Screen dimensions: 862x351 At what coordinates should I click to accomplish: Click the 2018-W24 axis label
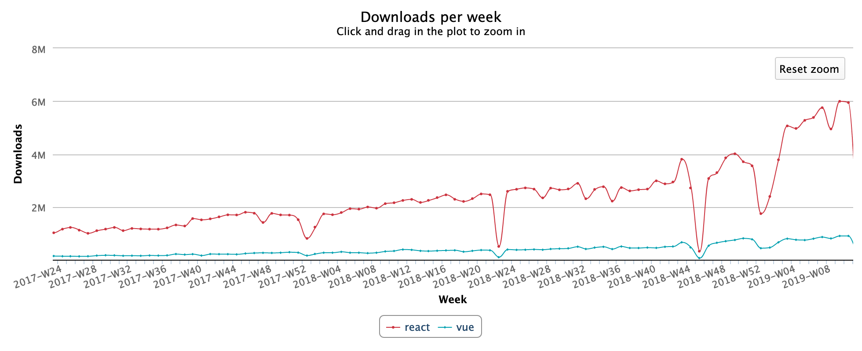[492, 277]
